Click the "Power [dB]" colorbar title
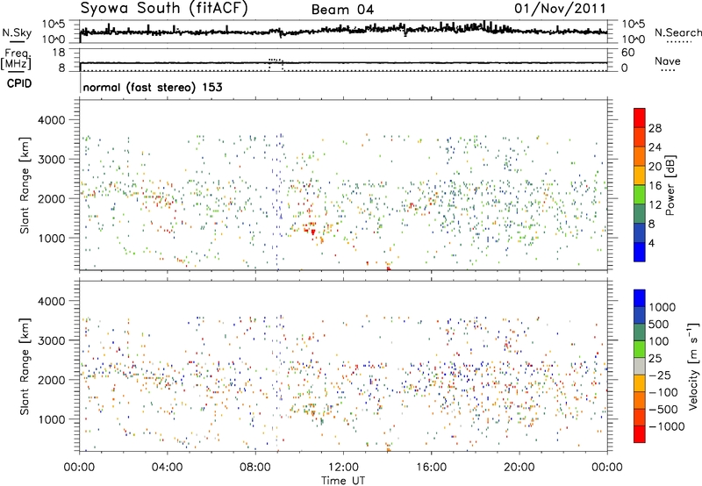 [670, 186]
